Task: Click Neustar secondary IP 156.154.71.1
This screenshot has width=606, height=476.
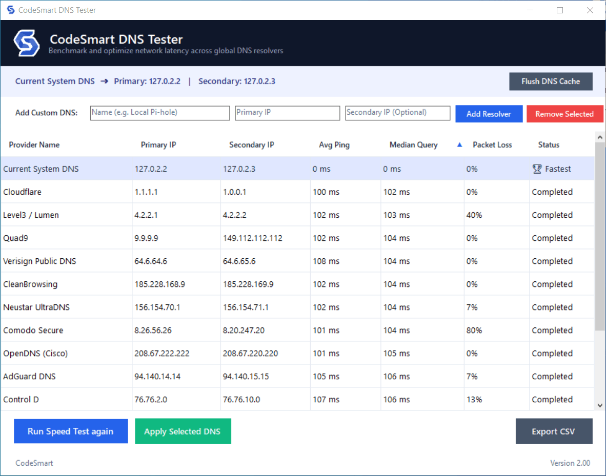Action: click(x=246, y=307)
